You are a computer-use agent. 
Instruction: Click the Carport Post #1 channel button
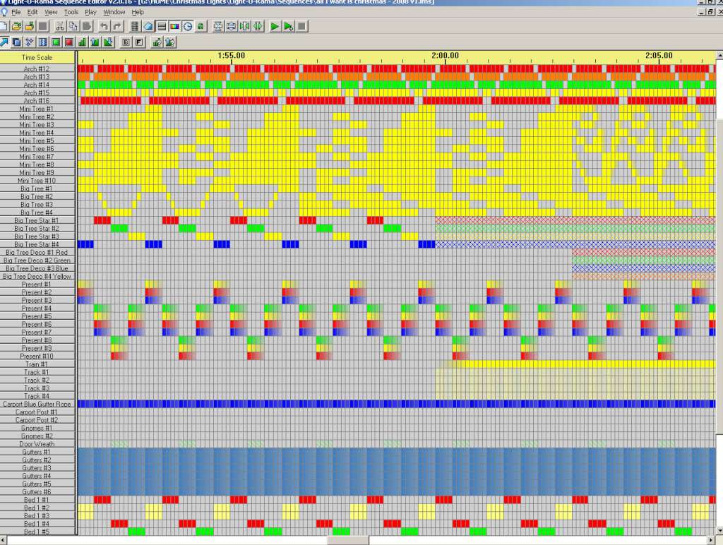point(37,412)
